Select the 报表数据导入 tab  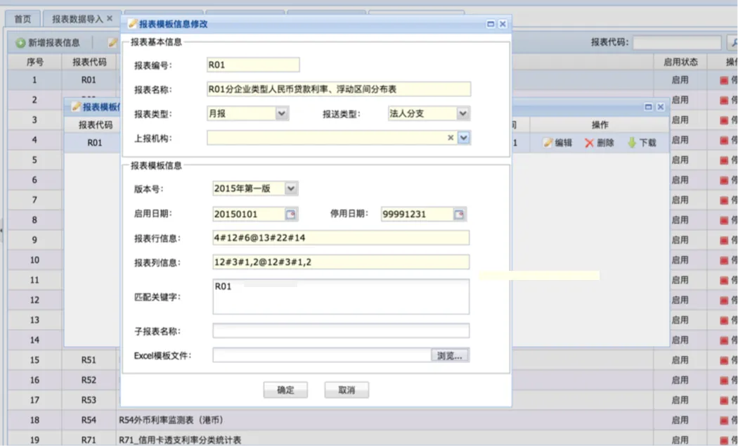(x=77, y=19)
